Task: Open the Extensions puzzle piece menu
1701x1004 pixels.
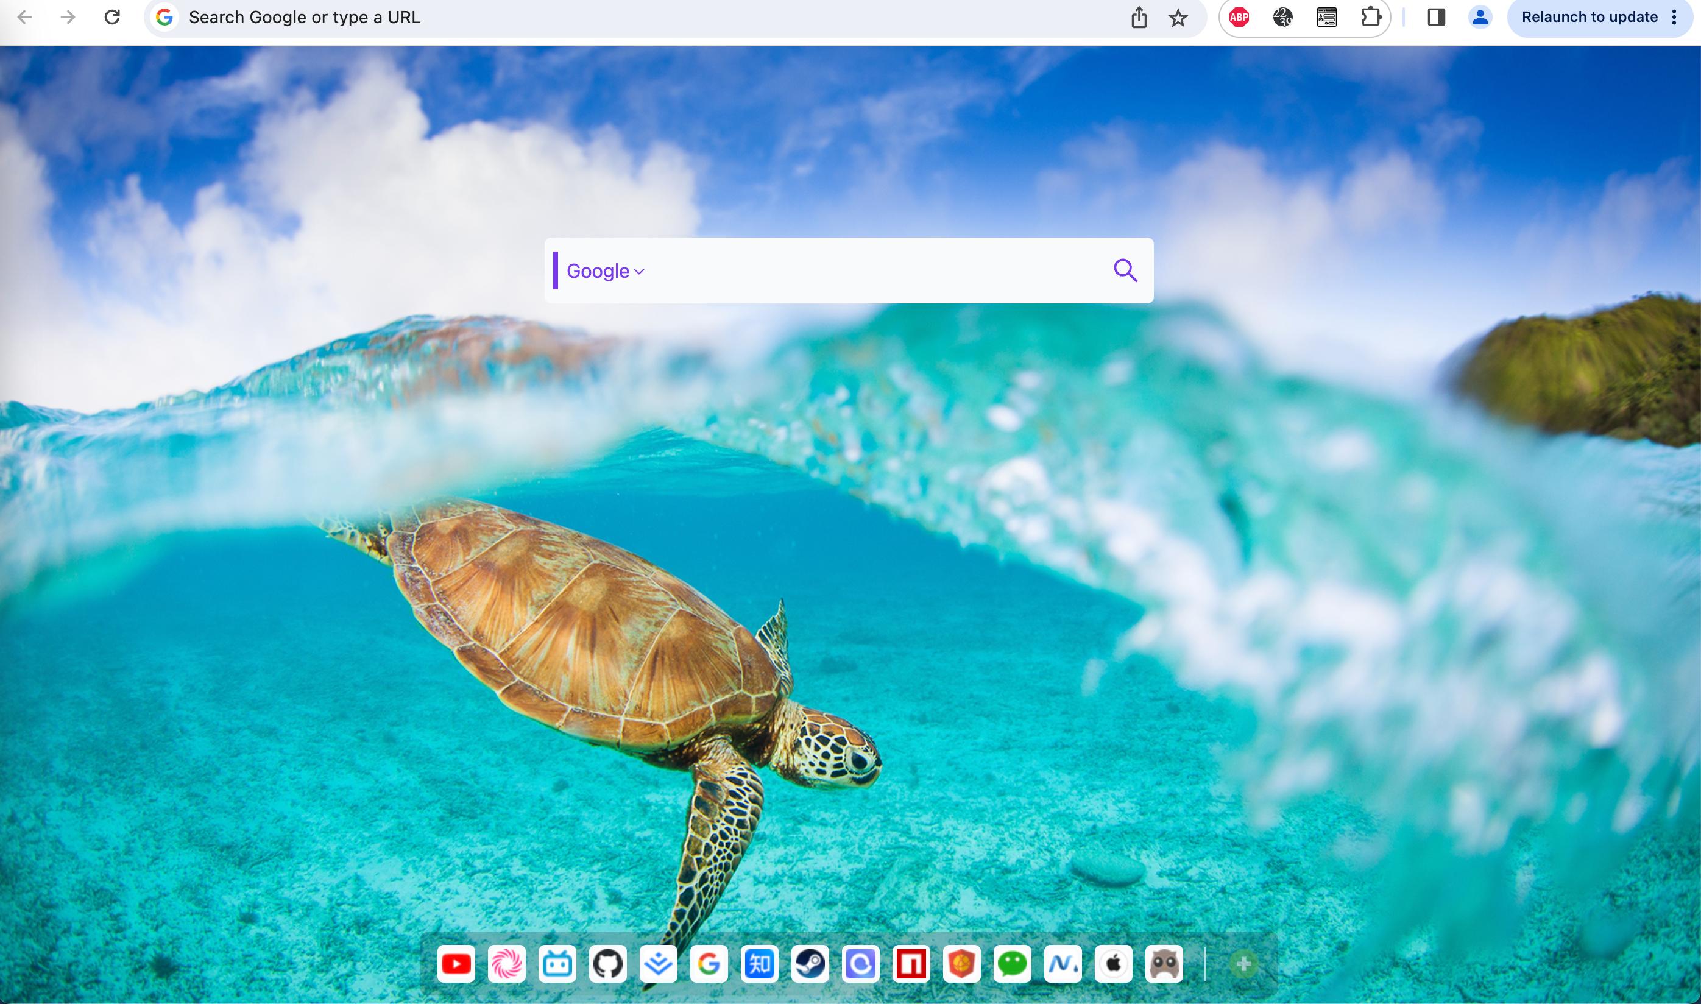Action: 1370,18
